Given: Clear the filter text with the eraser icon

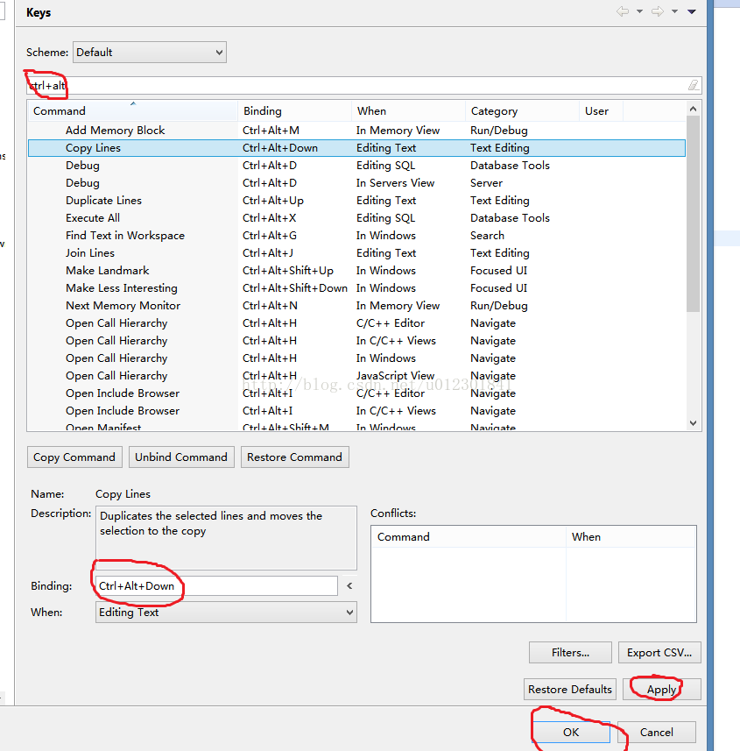Looking at the screenshot, I should [x=694, y=85].
